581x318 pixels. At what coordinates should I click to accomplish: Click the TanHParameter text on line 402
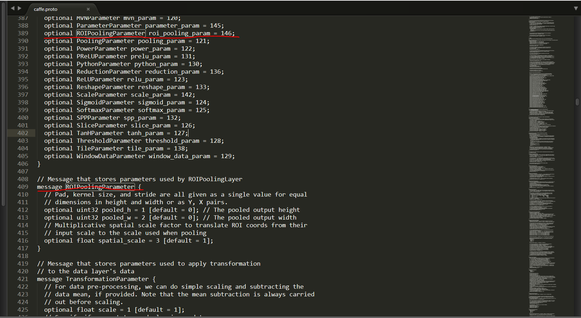[x=100, y=133]
